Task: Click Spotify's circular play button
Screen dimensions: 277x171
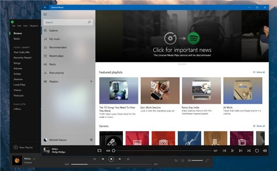Action: 111,159
